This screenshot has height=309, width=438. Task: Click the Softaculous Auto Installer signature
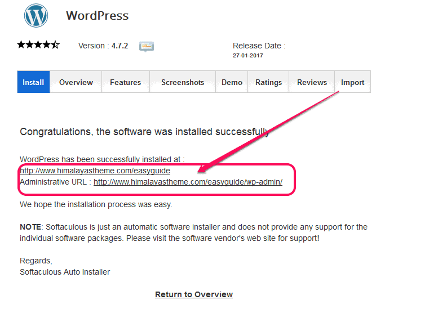point(65,272)
